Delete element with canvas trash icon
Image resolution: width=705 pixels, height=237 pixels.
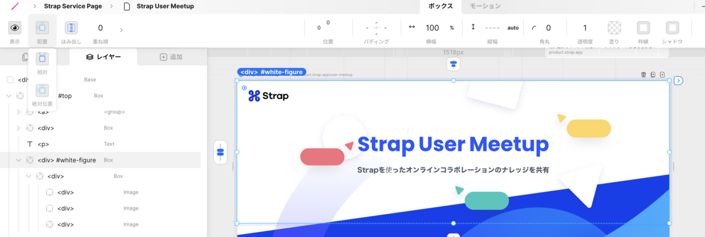(x=643, y=75)
